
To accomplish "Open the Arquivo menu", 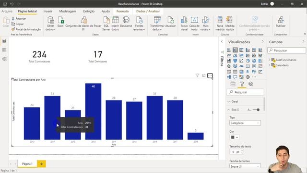I will pyautogui.click(x=7, y=12).
